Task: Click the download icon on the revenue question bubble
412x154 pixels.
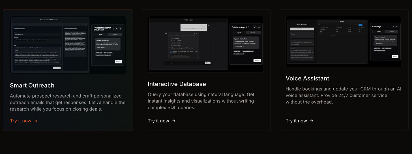Action: [204, 26]
